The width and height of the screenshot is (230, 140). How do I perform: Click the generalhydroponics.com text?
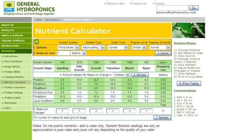coord(176,12)
